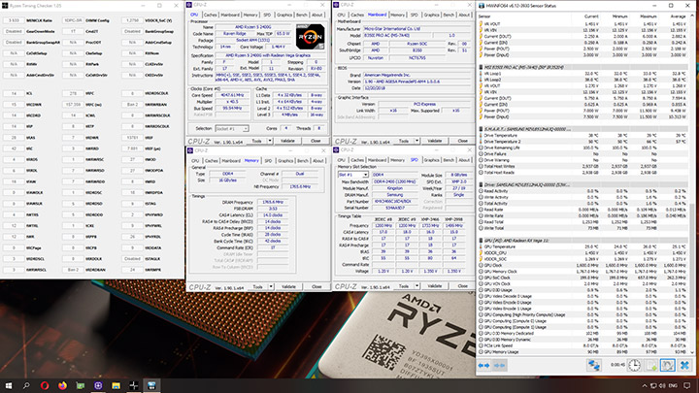Click HWiNFO64 title bar app icon

pos(482,6)
